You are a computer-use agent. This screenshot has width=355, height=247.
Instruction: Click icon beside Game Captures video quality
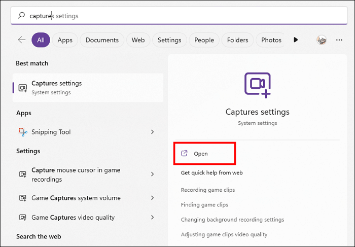pyautogui.click(x=23, y=218)
